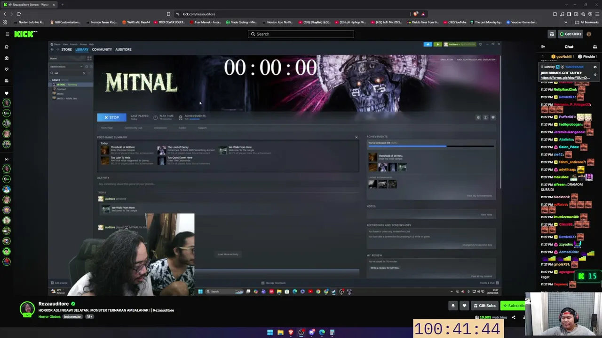Open the Diablo Tales bookmark

tap(423, 22)
